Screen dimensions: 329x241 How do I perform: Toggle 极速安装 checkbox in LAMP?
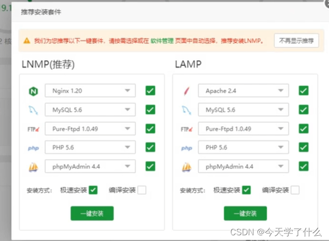coord(246,190)
